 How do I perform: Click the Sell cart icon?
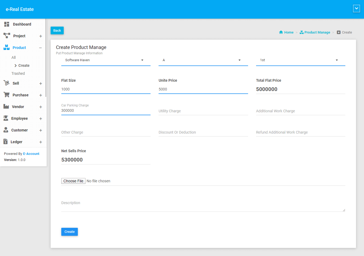tap(6, 83)
